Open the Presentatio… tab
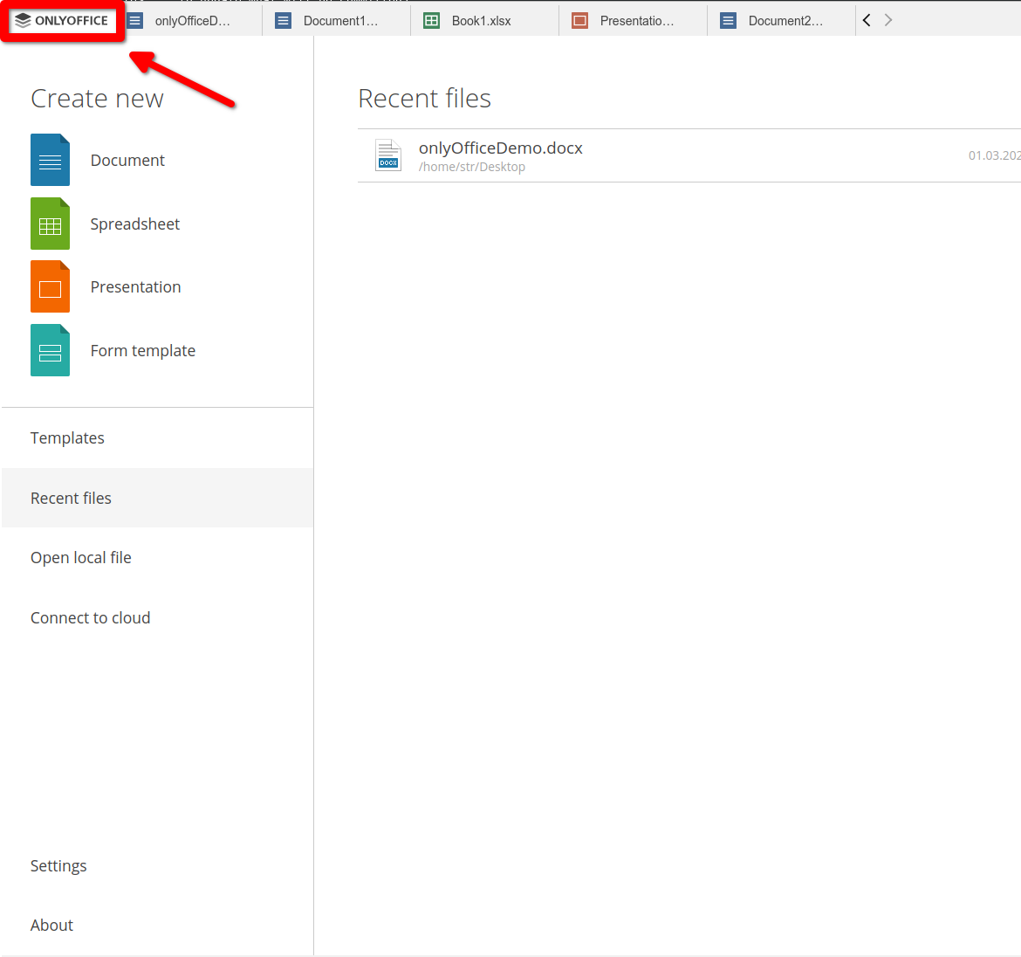The width and height of the screenshot is (1021, 957). (x=634, y=21)
